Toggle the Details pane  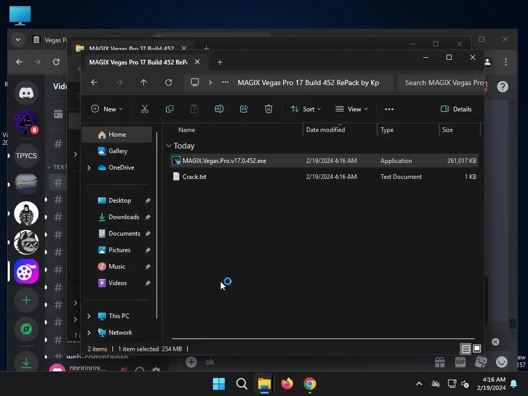pyautogui.click(x=456, y=109)
